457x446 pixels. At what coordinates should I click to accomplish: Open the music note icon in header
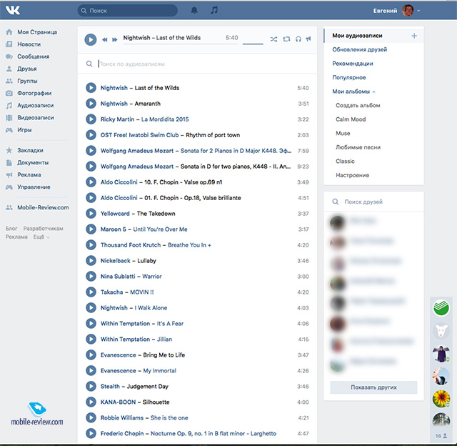pyautogui.click(x=214, y=11)
